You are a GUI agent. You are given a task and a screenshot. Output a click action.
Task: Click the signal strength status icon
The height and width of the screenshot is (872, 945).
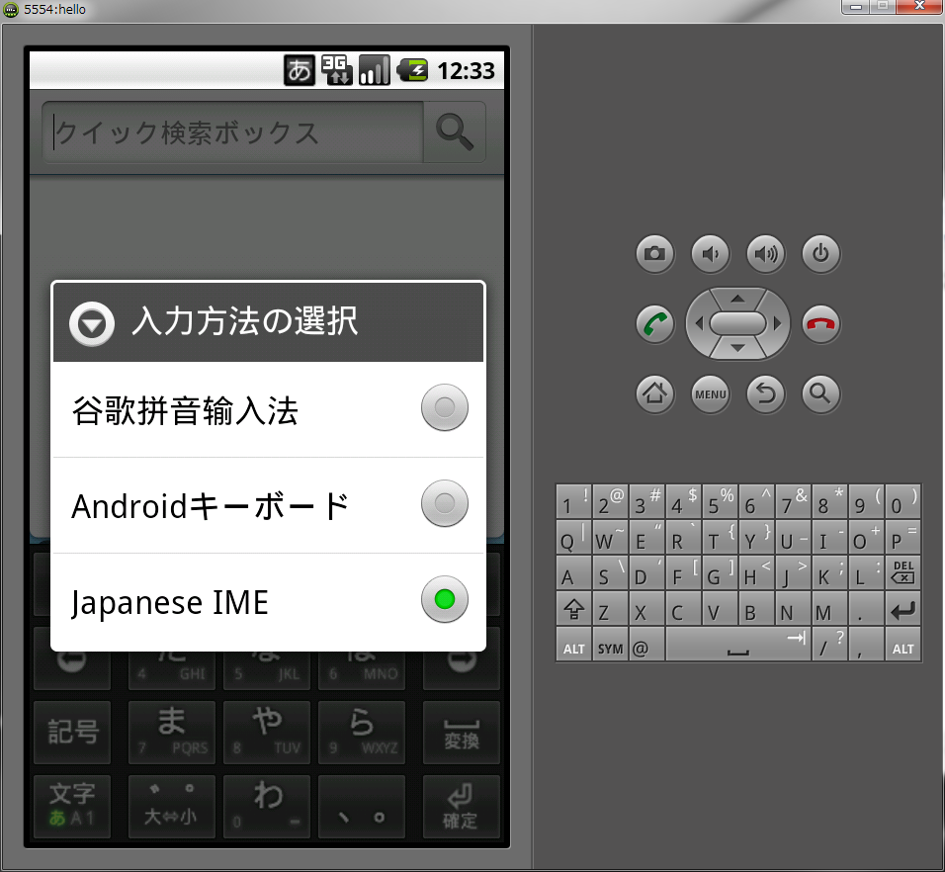pyautogui.click(x=375, y=70)
